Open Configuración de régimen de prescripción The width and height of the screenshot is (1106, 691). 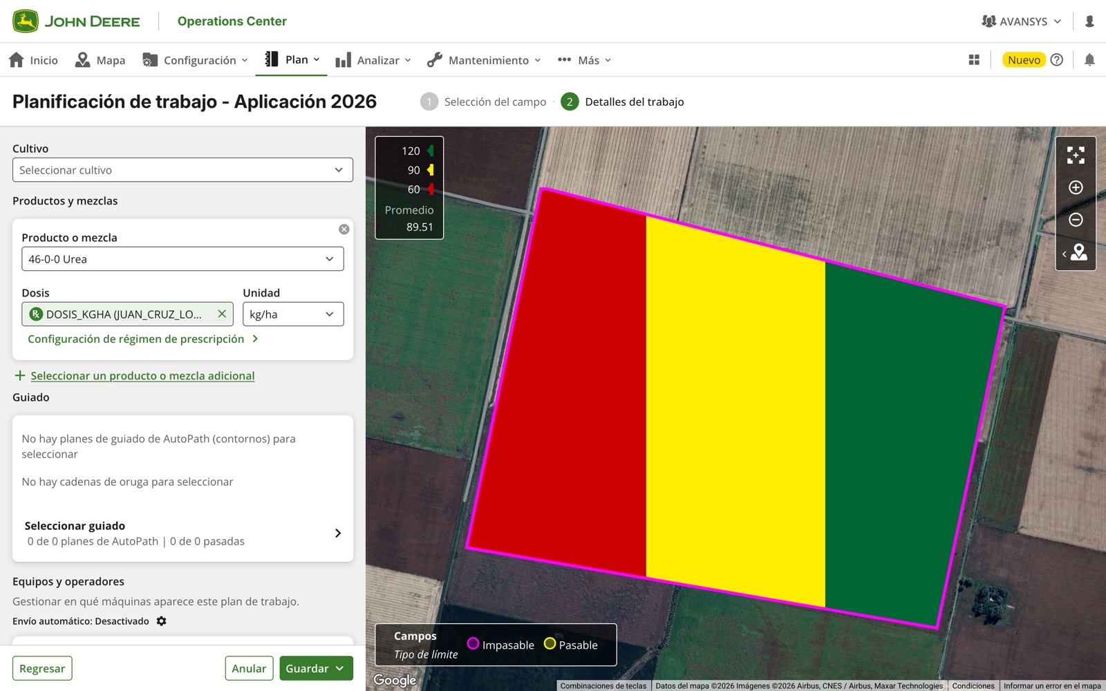pyautogui.click(x=143, y=339)
